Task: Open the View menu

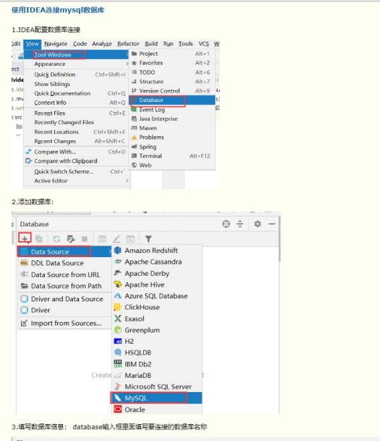Action: pos(32,44)
